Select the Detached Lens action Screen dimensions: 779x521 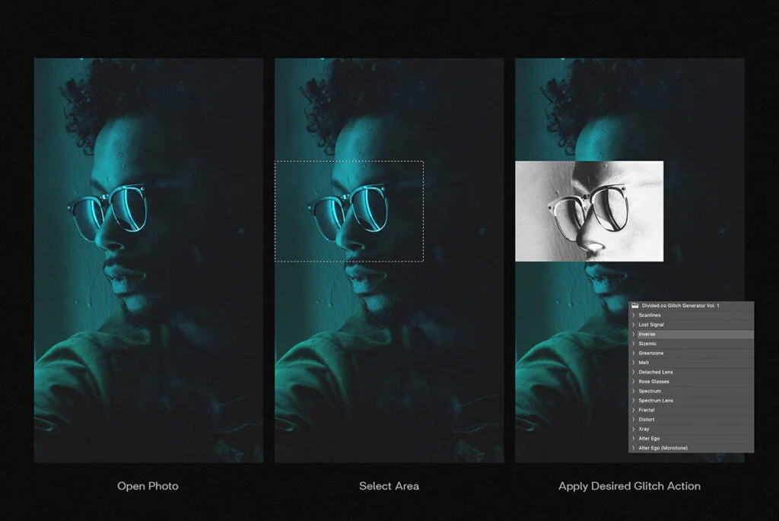pos(655,372)
